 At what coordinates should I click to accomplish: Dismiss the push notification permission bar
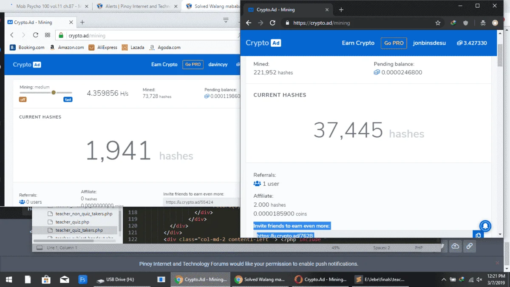pos(498,263)
